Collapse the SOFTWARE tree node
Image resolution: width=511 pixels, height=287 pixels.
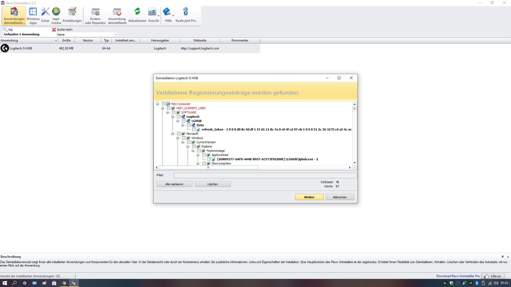tap(167, 112)
